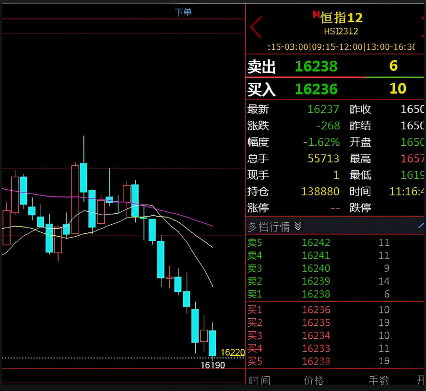Click the 买入 buy price 16236

point(316,89)
